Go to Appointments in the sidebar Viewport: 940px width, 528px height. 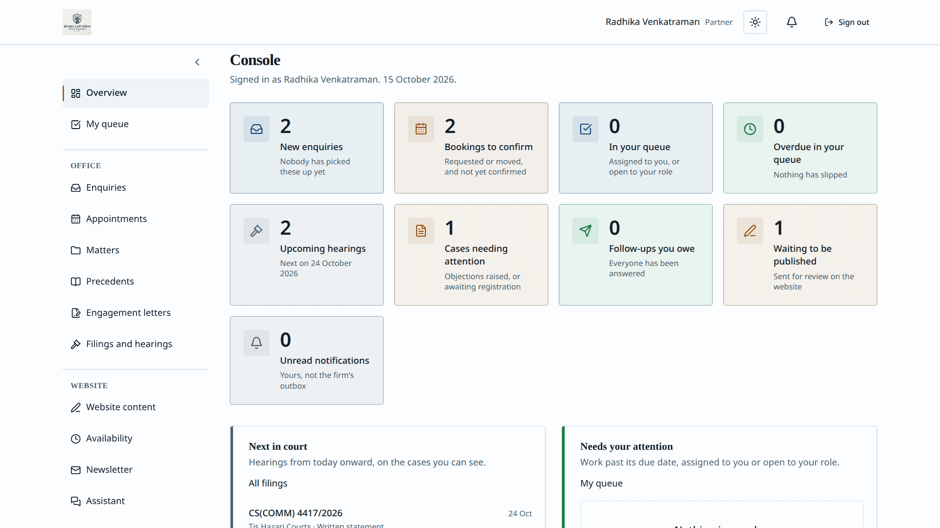pyautogui.click(x=136, y=219)
